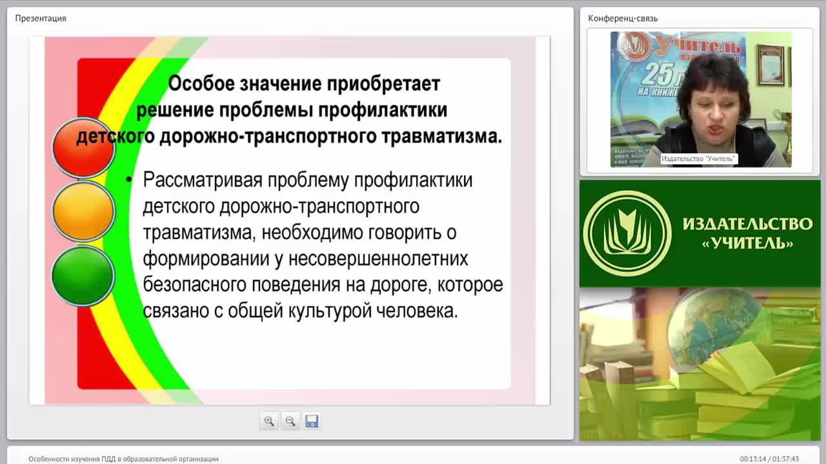The height and width of the screenshot is (464, 826).
Task: Click the Издательство "Учитель" name label on video
Action: (x=699, y=159)
